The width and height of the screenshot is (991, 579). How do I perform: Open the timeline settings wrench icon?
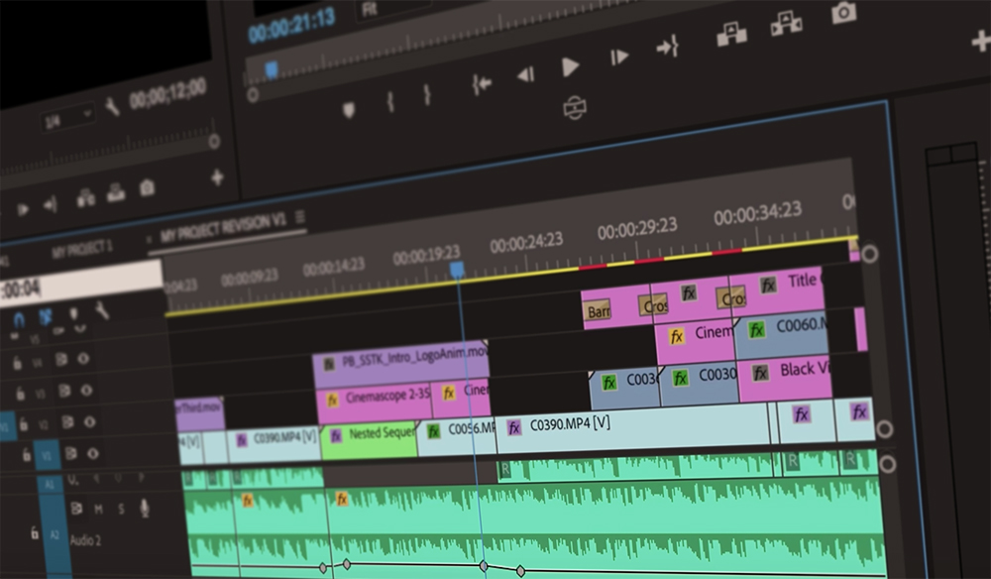click(x=101, y=311)
